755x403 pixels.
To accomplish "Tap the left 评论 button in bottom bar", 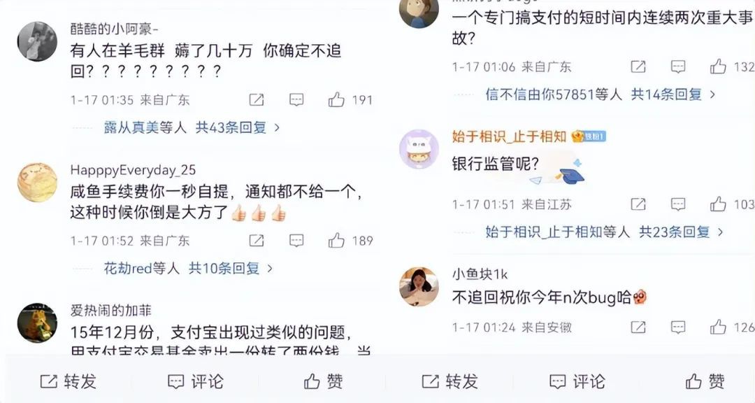I will coord(196,381).
